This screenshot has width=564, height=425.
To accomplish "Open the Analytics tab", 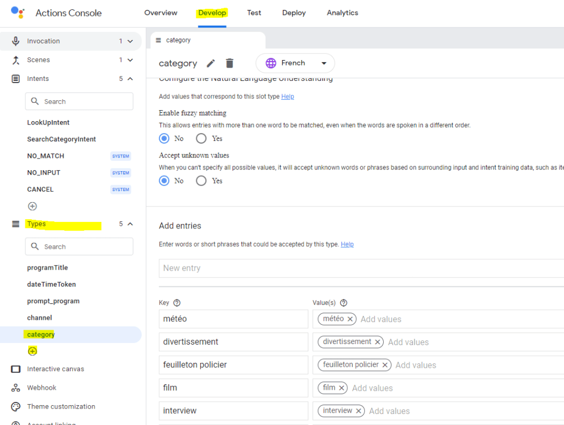I will point(342,13).
